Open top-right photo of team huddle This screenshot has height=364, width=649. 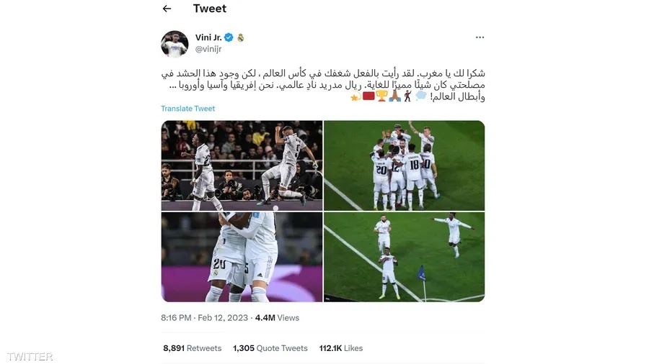click(x=404, y=165)
